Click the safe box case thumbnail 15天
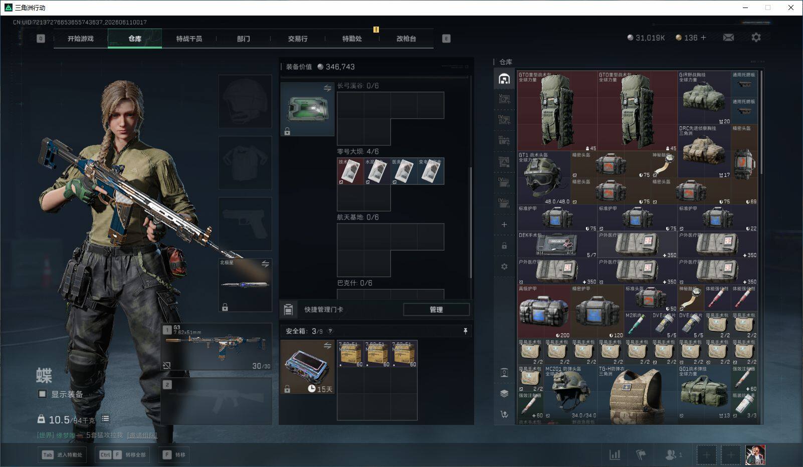Viewport: 803px width, 467px height. [307, 367]
